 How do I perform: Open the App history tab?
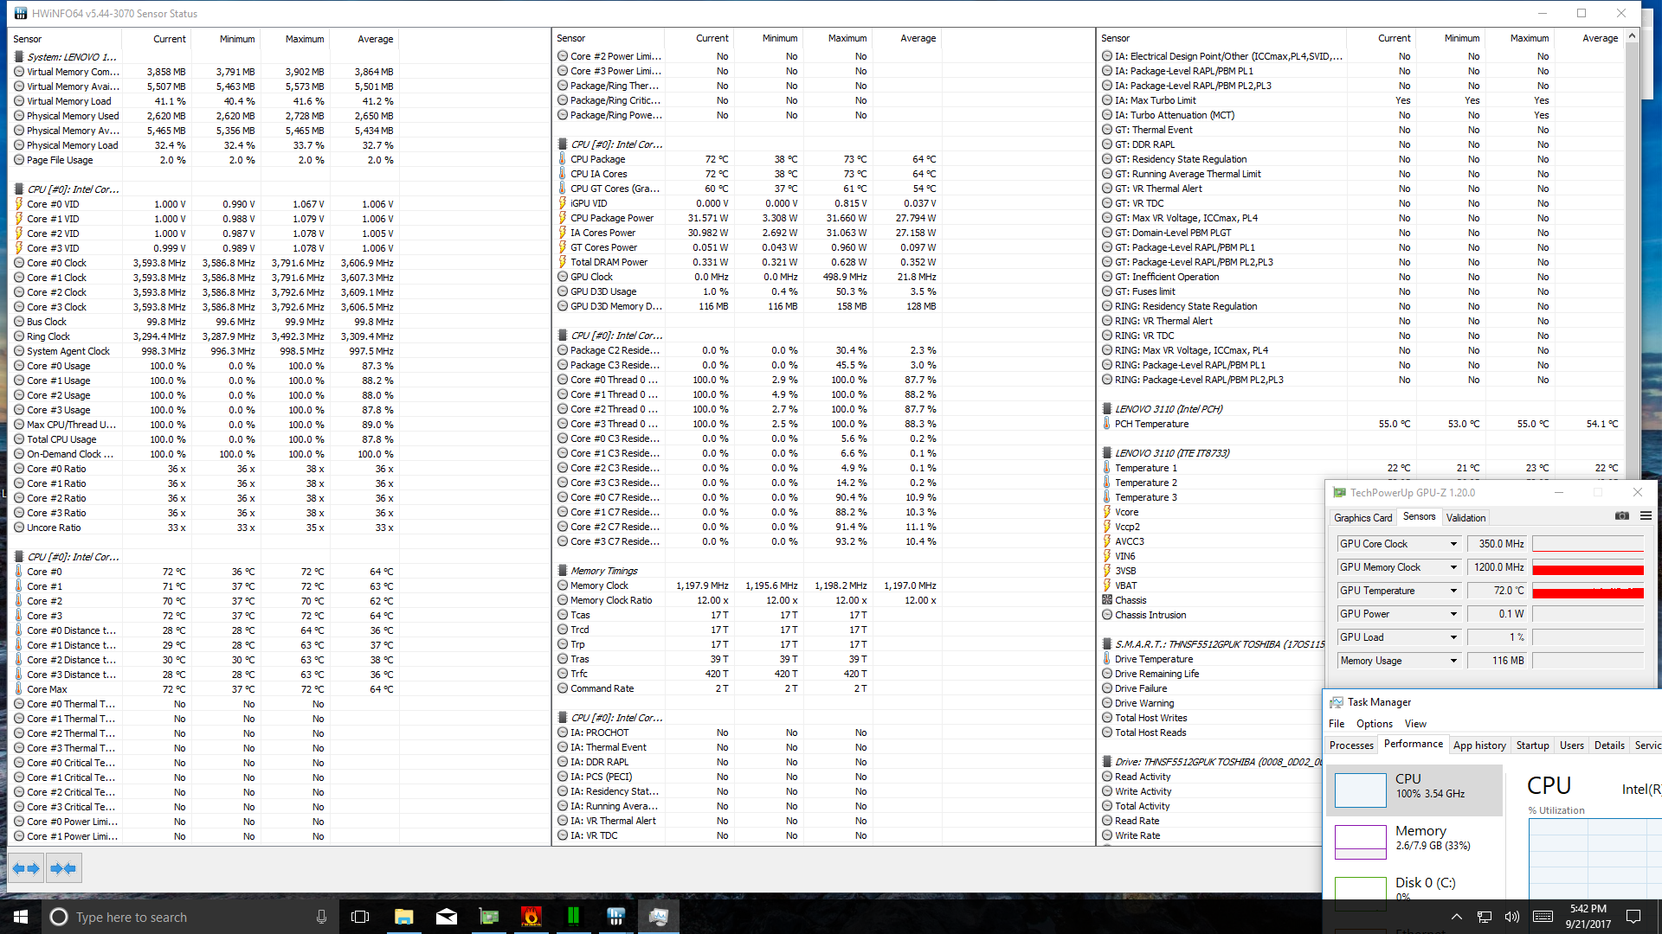1478,745
